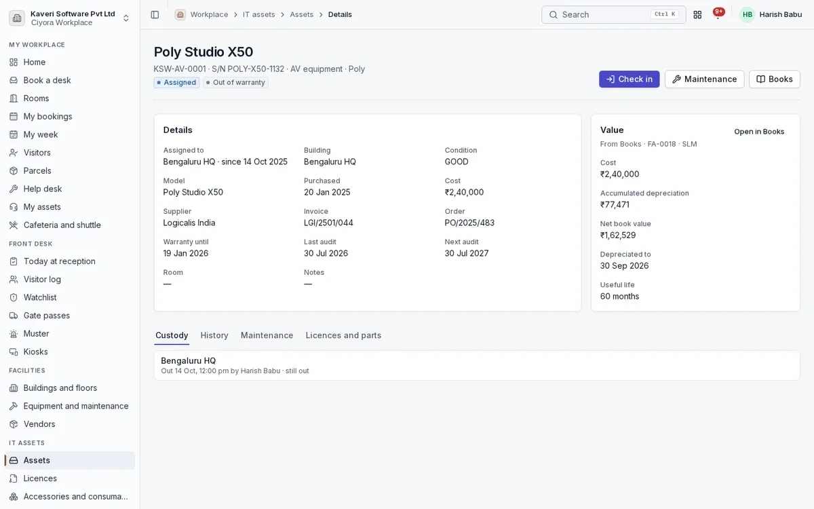The height and width of the screenshot is (509, 814).
Task: Switch to the Maintenance tab
Action: [267, 335]
